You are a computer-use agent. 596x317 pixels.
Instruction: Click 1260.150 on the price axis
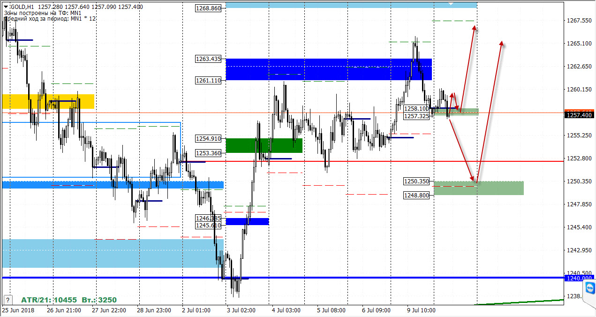pos(580,90)
